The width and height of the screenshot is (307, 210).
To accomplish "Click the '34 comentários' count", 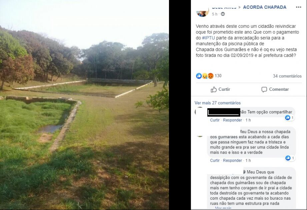I will point(287,76).
